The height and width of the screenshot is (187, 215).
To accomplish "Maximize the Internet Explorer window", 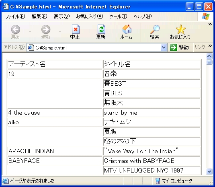I will pos(199,6).
